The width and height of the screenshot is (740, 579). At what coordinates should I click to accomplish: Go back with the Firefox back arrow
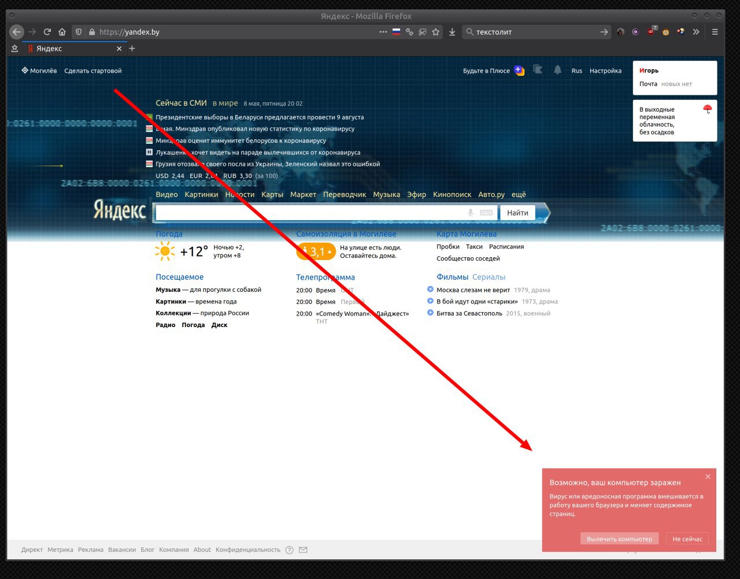point(17,32)
